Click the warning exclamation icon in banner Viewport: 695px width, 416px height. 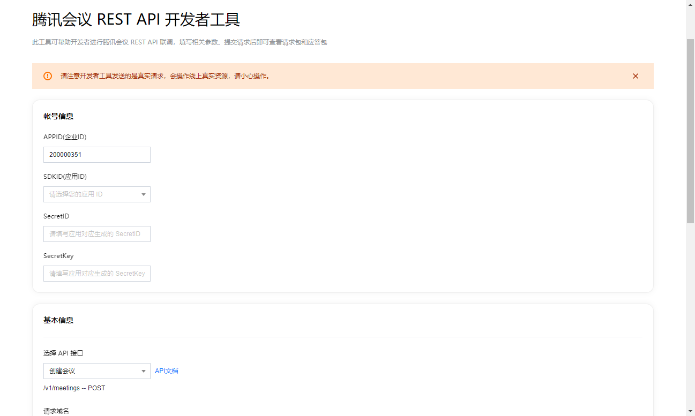tap(48, 76)
